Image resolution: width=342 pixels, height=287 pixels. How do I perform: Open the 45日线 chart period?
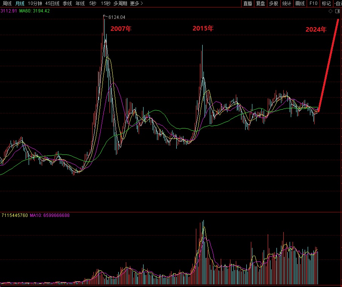point(52,3)
